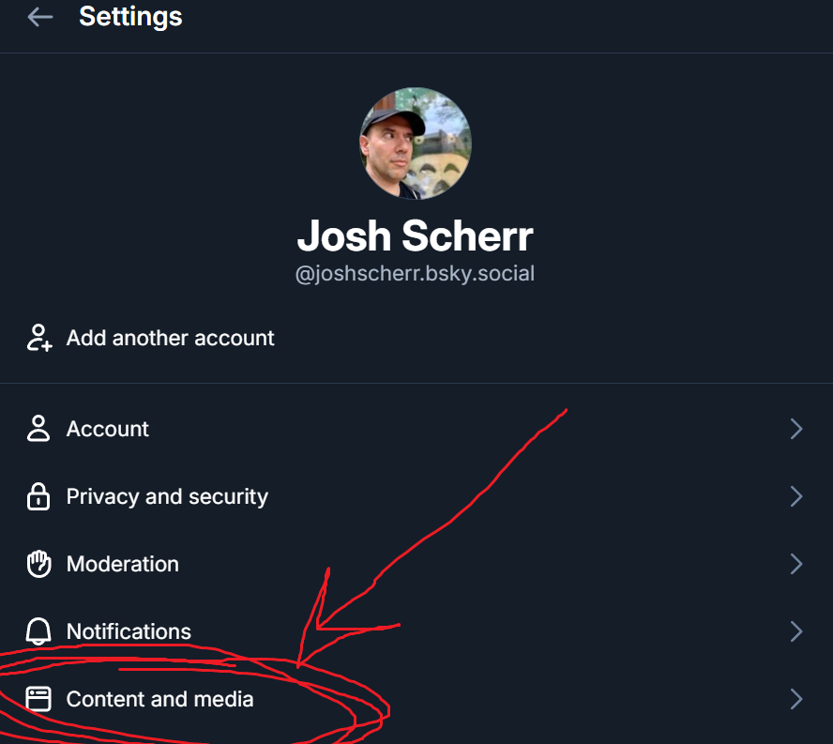
Task: Click Add another account text
Action: pyautogui.click(x=170, y=338)
